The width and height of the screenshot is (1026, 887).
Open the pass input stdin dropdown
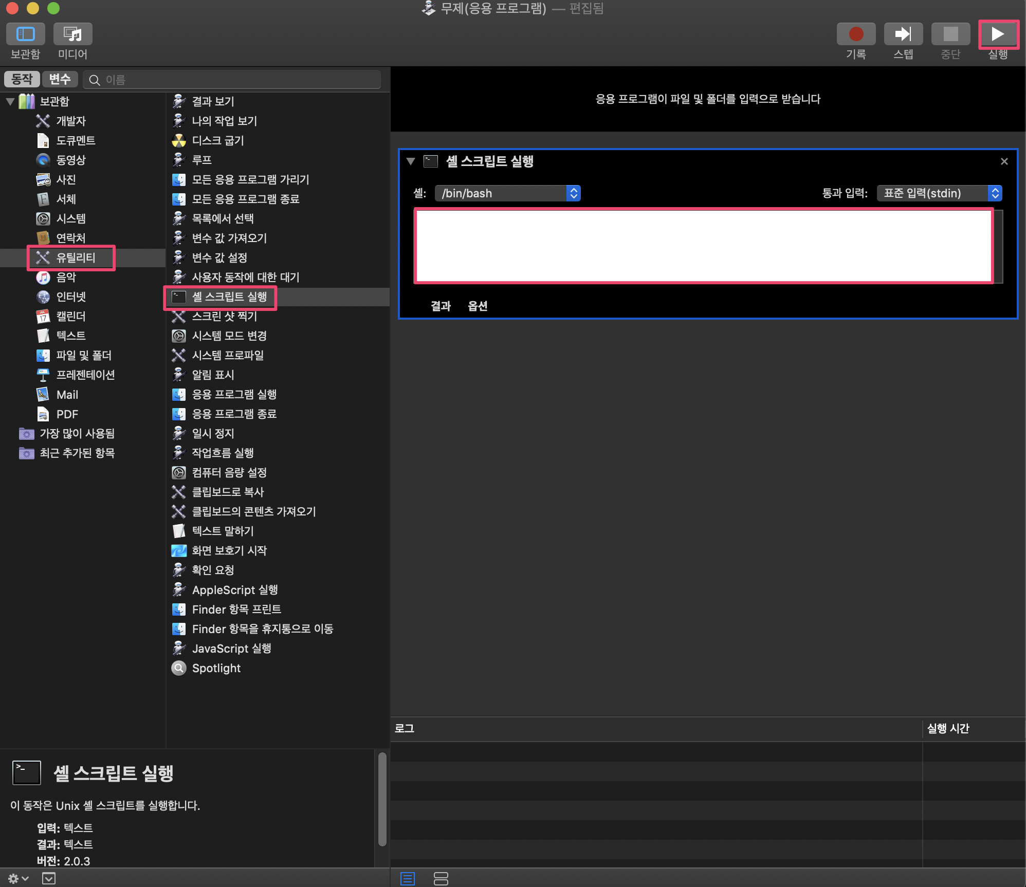[x=939, y=193]
